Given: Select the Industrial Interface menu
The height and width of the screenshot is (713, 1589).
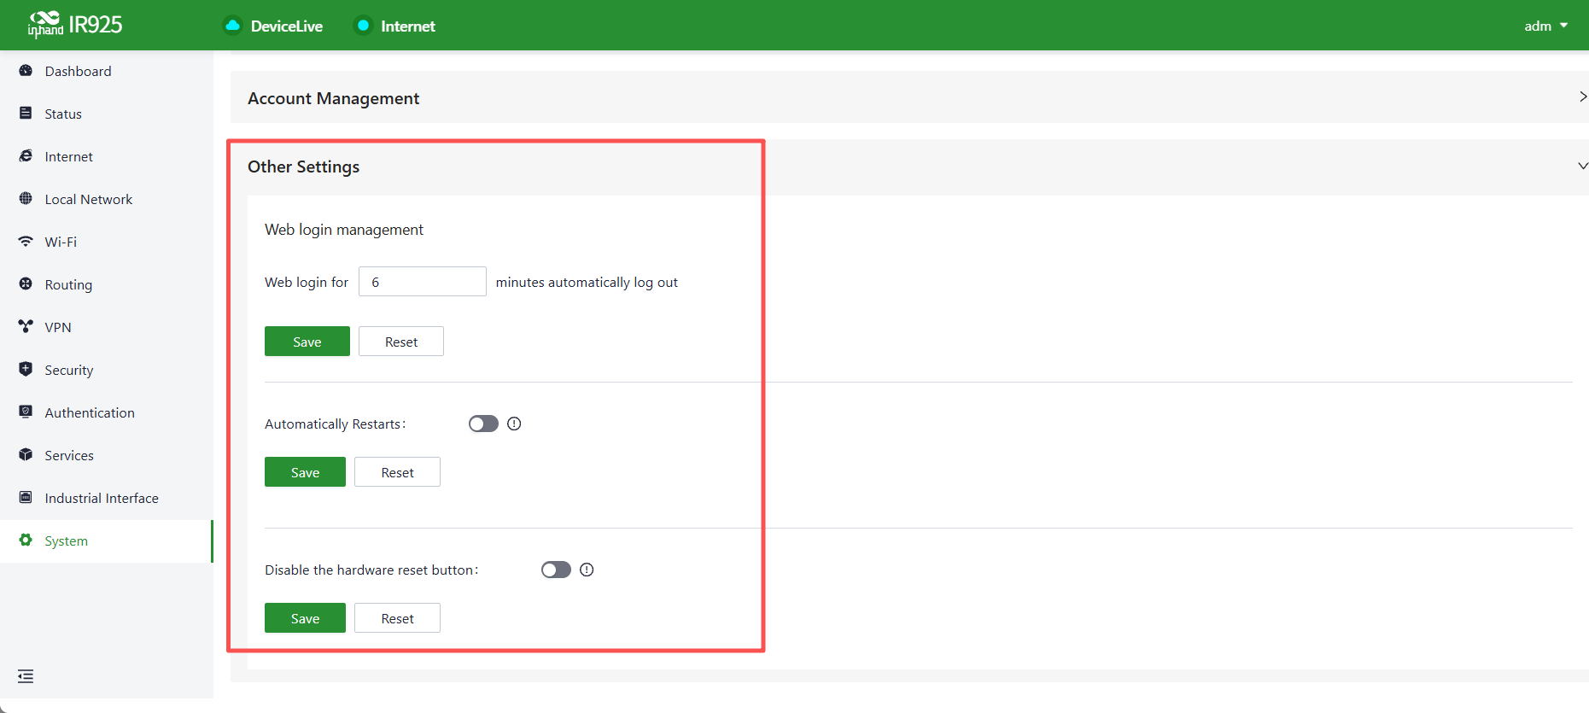Looking at the screenshot, I should tap(107, 498).
